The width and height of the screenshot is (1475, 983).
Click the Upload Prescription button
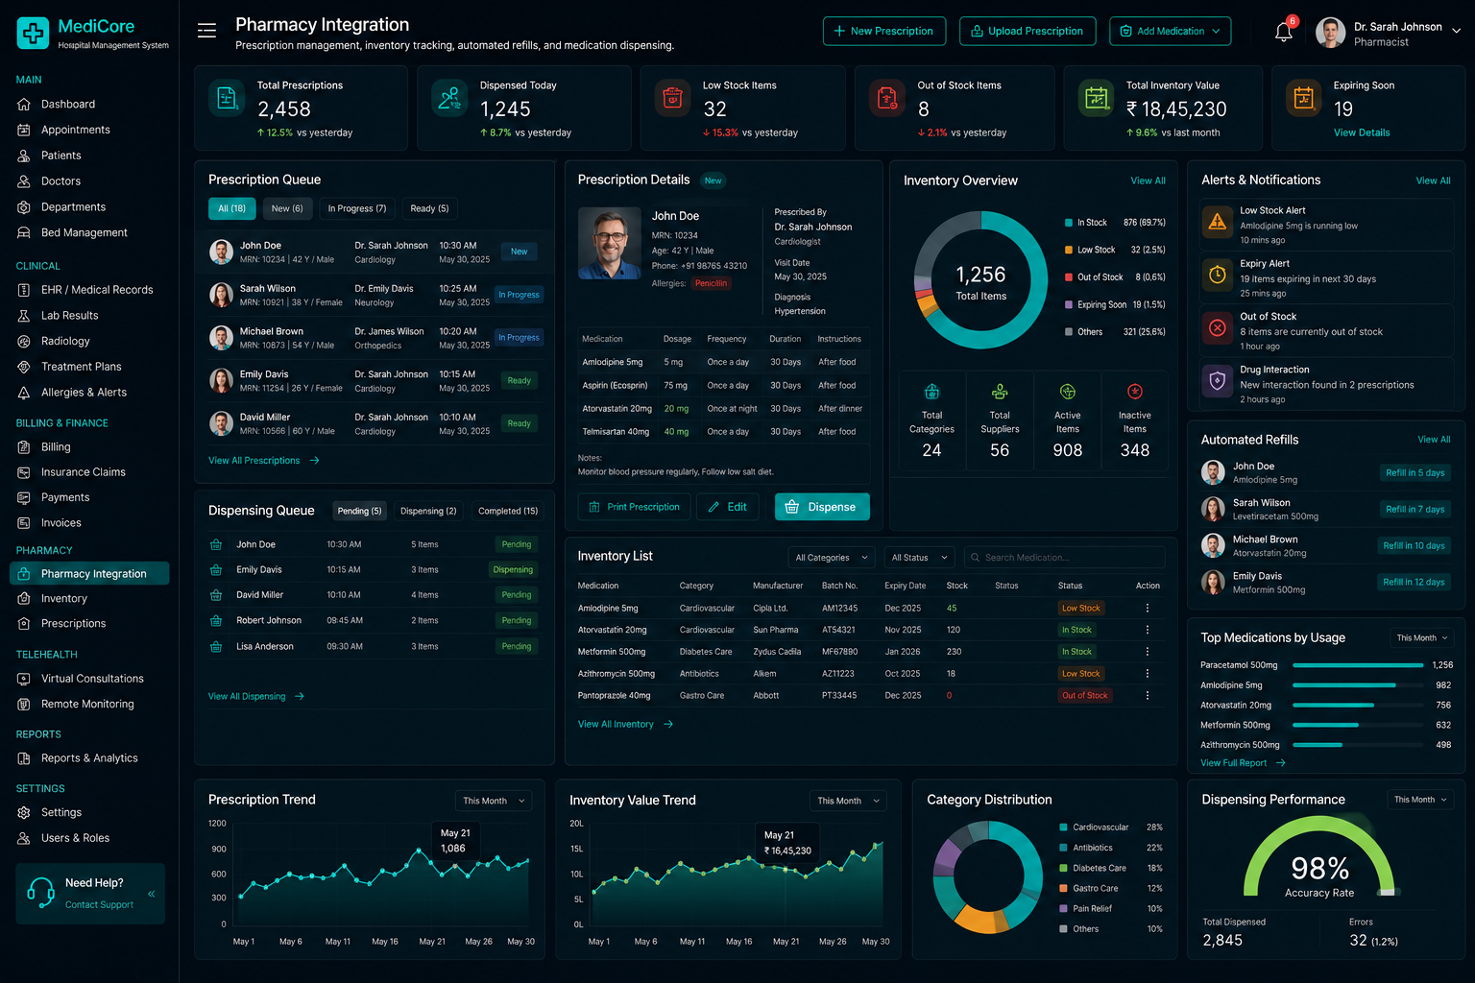pos(1028,31)
